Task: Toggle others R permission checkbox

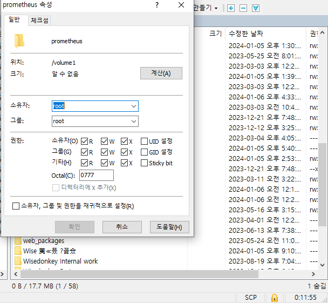Action: (84, 163)
